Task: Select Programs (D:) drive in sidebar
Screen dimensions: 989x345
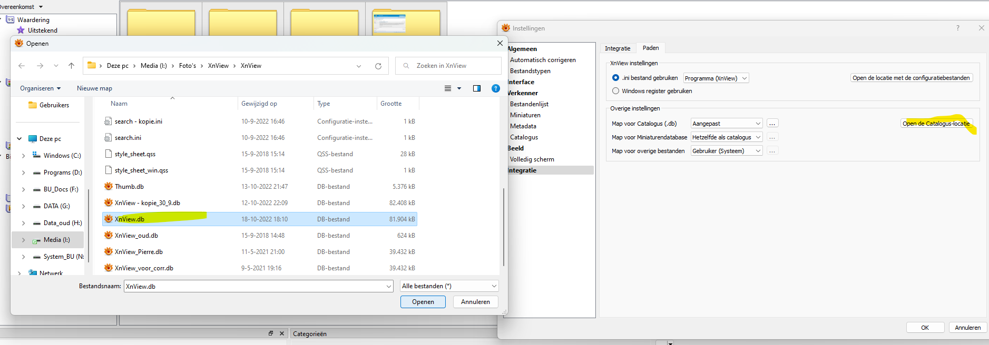Action: click(x=63, y=172)
